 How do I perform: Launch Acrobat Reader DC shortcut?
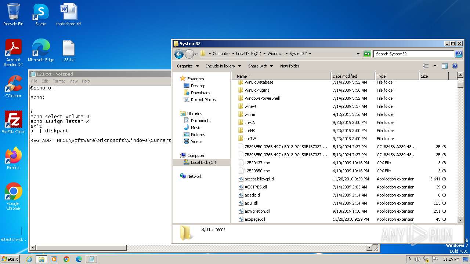click(13, 53)
